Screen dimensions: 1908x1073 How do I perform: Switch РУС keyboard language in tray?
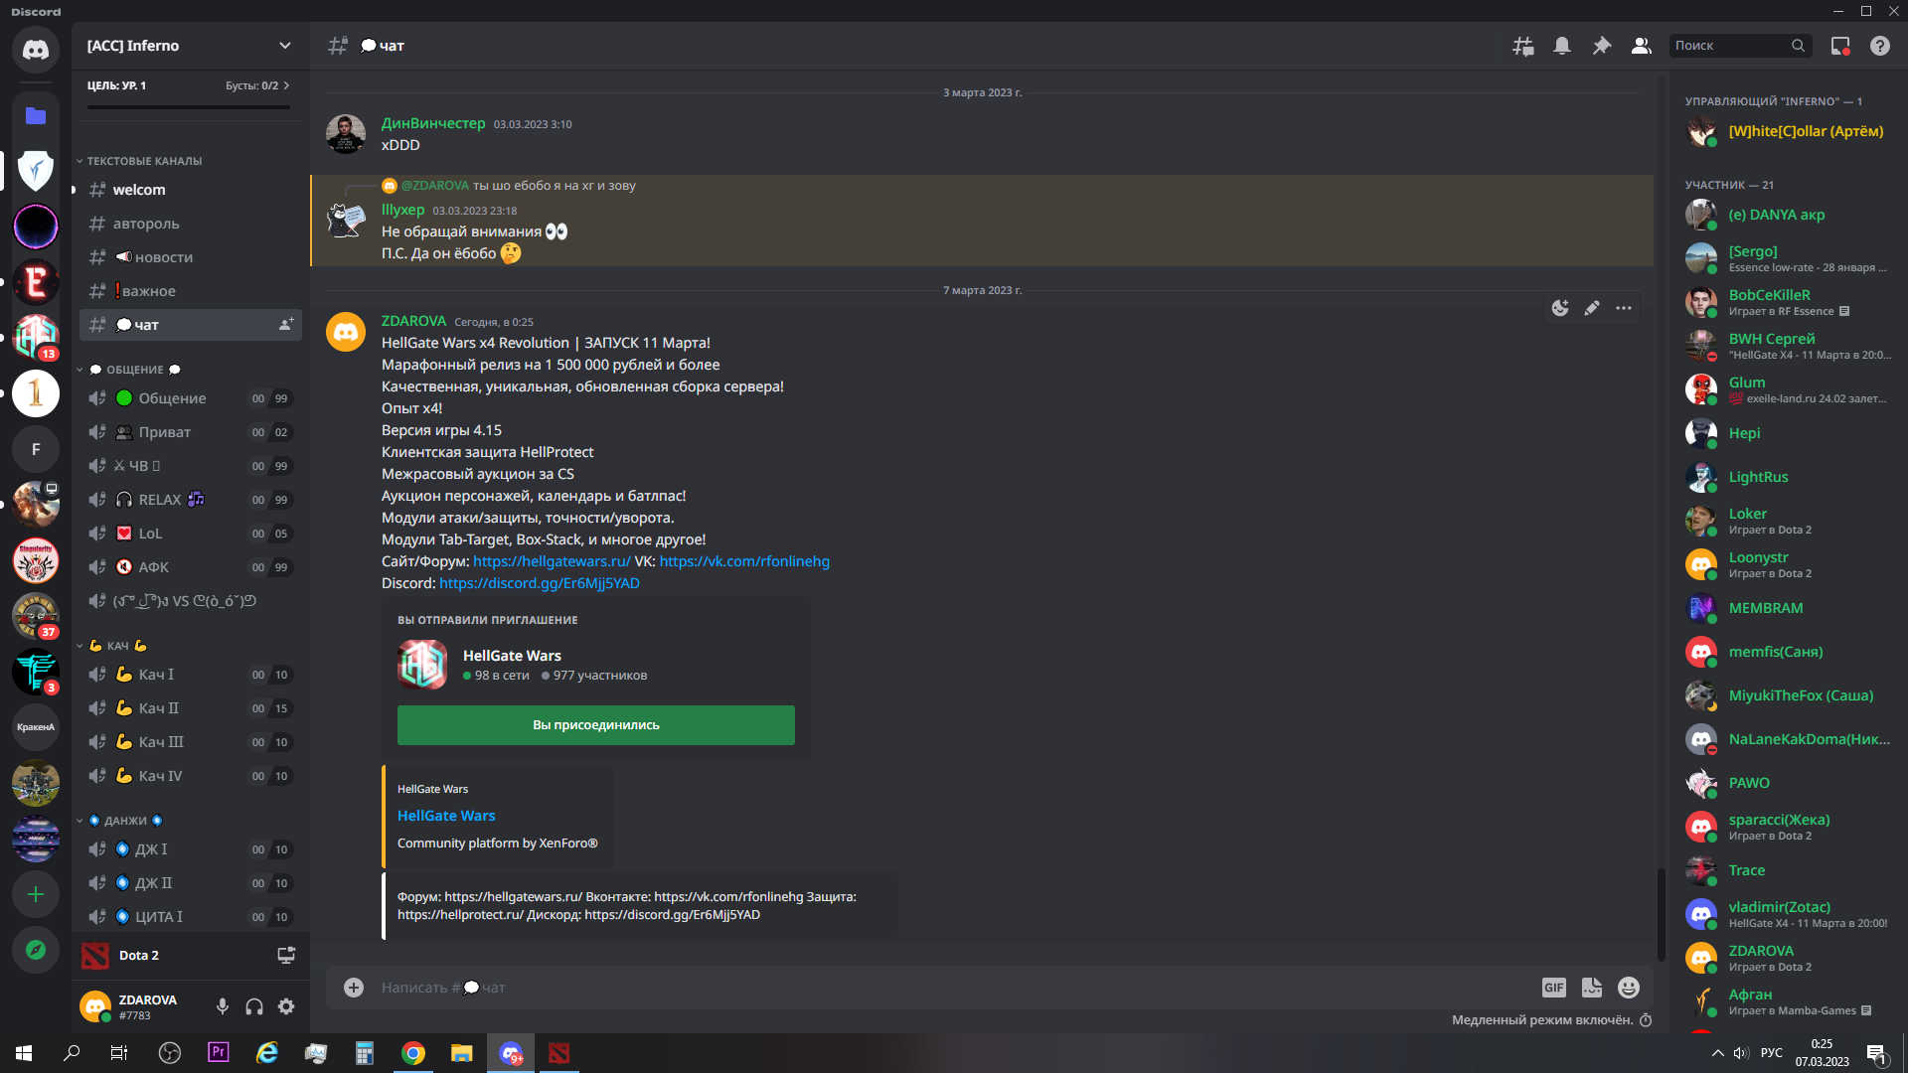(1772, 1053)
